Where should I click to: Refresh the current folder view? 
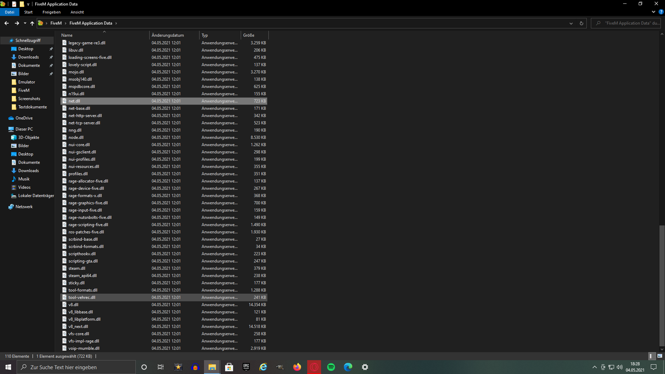click(582, 23)
